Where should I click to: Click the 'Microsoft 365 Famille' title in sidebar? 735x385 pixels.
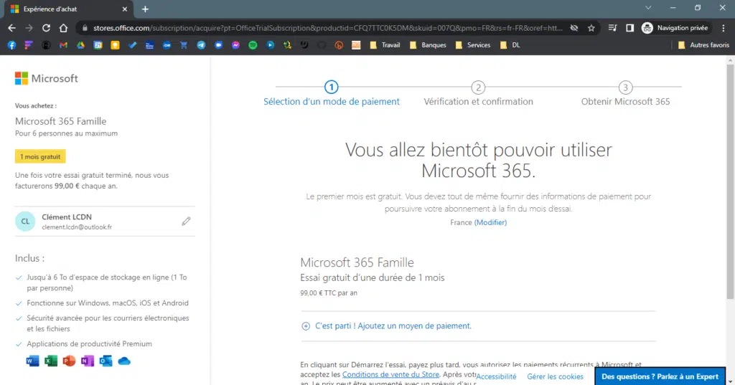coord(60,121)
